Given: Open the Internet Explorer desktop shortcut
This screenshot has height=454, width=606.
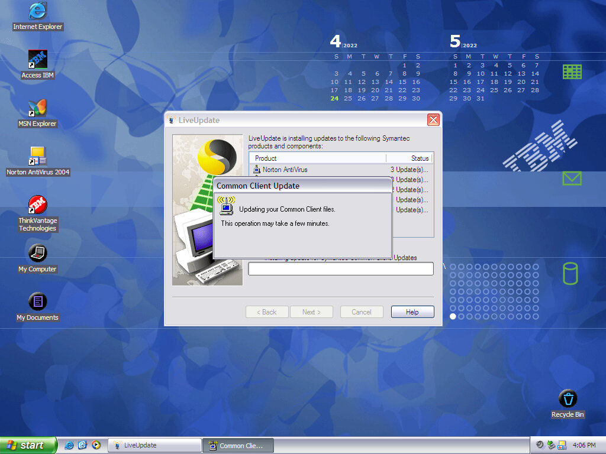Looking at the screenshot, I should tap(37, 11).
